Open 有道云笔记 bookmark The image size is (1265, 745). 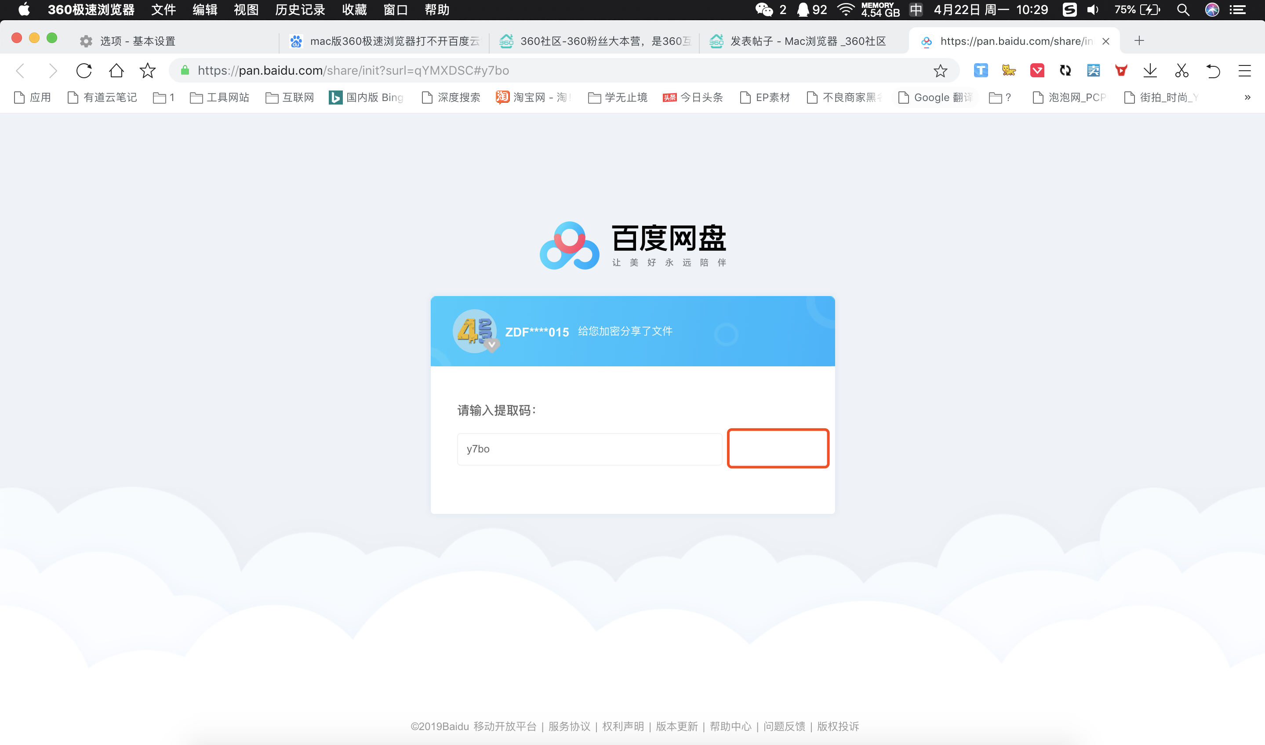[102, 98]
